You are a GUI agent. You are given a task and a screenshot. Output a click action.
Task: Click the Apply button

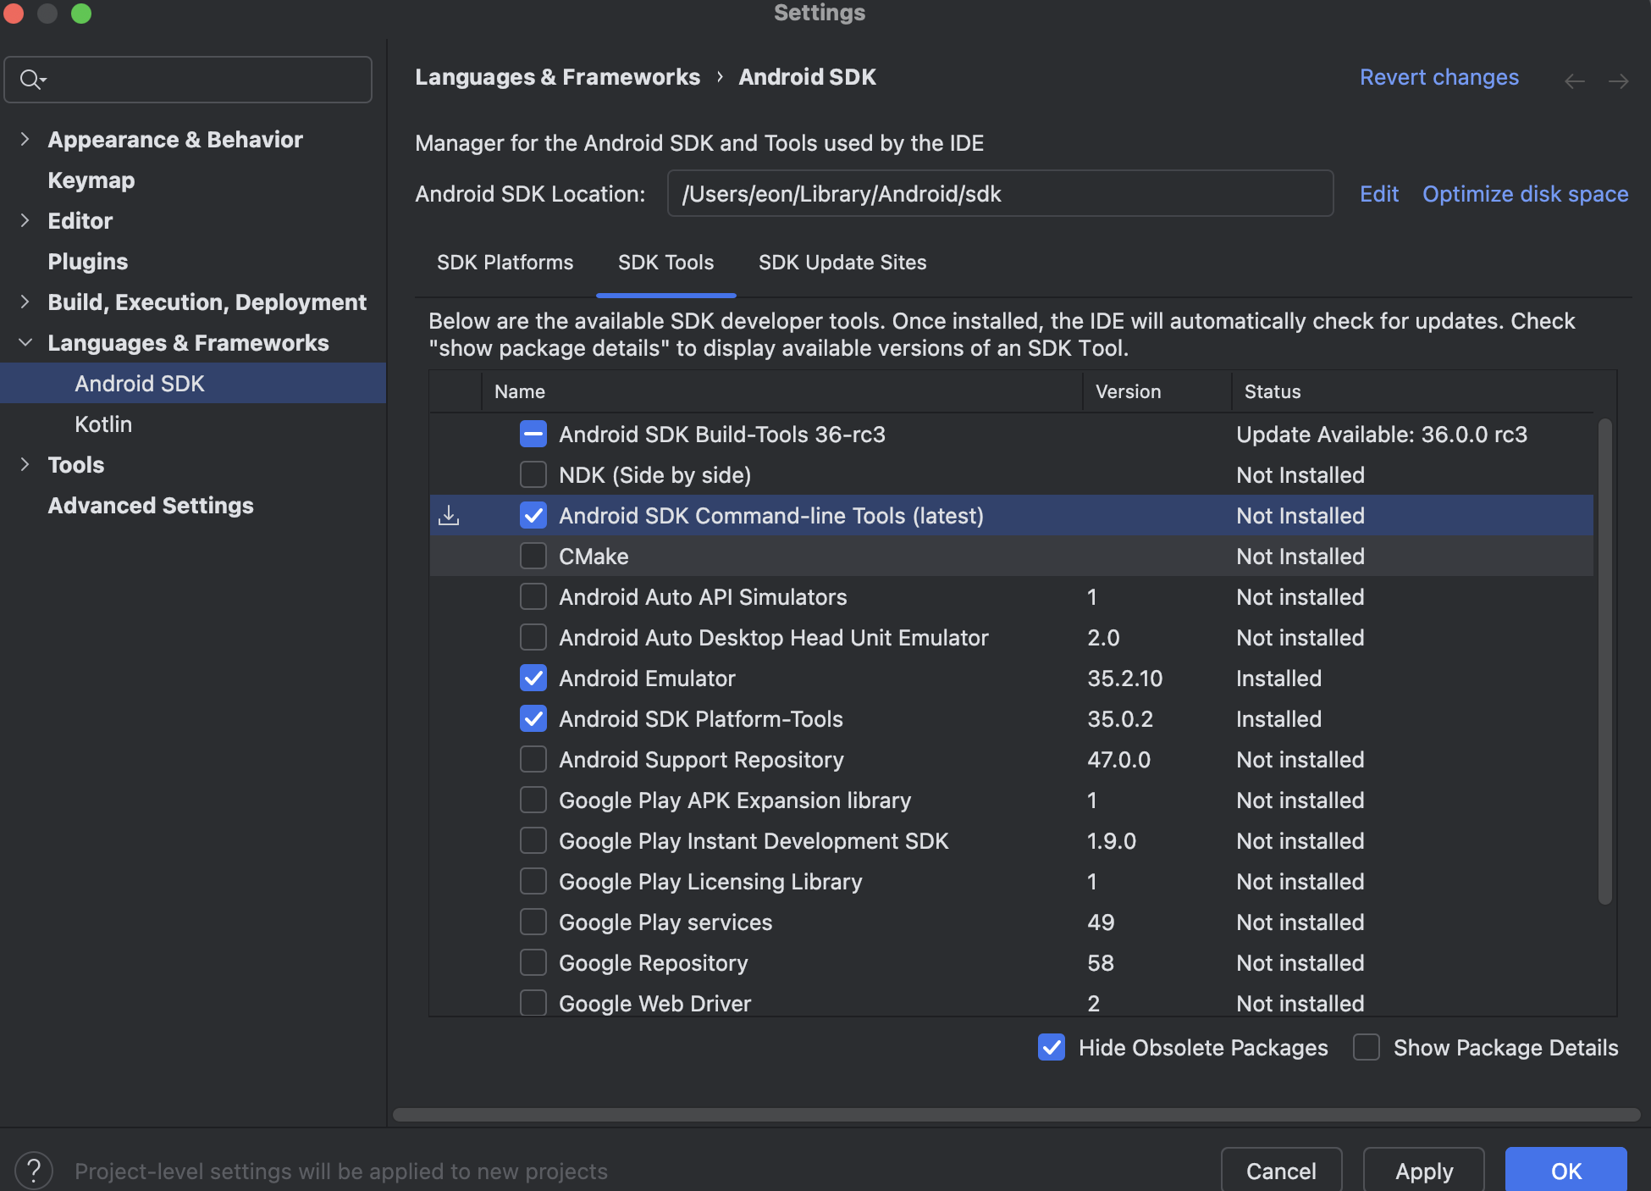[1423, 1171]
